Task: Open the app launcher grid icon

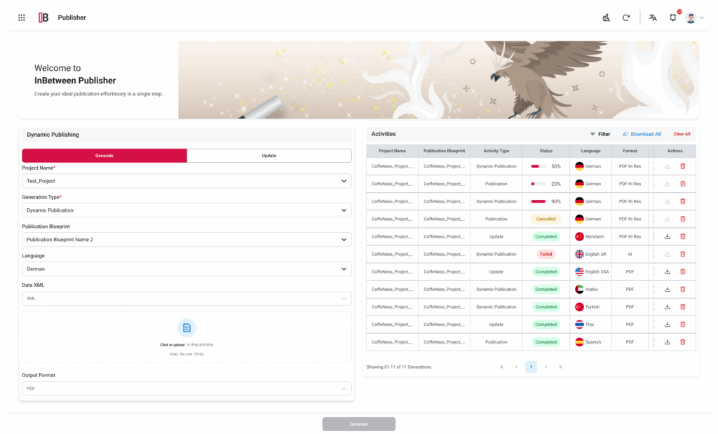Action: (x=21, y=18)
